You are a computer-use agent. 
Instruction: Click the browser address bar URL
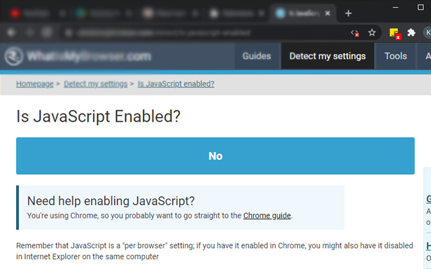[164, 33]
